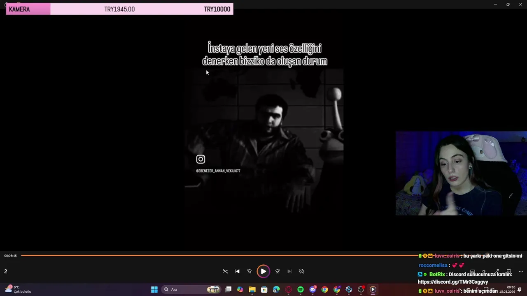Open the Windows Start menu
Viewport: 527px width, 296px height.
(154, 289)
